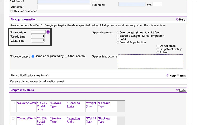Select second shipment row checkbox
197x125 pixels.
point(13,118)
